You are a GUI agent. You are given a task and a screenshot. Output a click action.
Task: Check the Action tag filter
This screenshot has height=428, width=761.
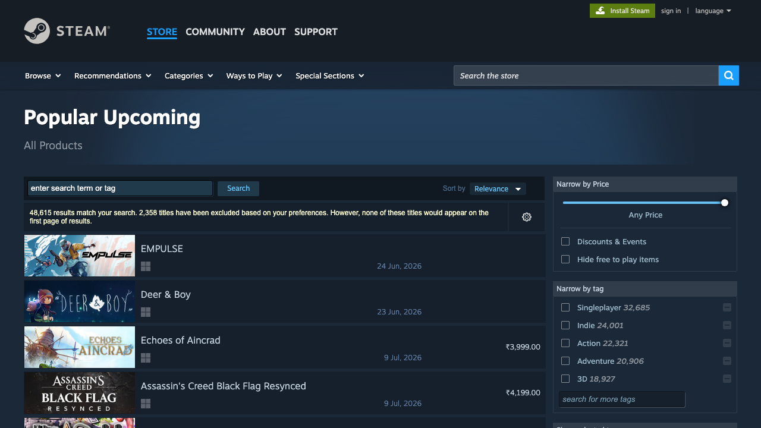565,343
